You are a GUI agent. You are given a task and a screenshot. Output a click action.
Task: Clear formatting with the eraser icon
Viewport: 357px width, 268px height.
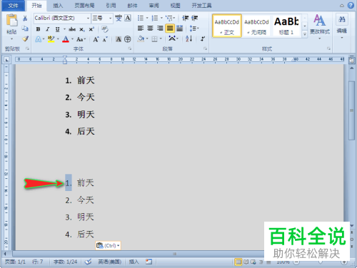[105, 29]
